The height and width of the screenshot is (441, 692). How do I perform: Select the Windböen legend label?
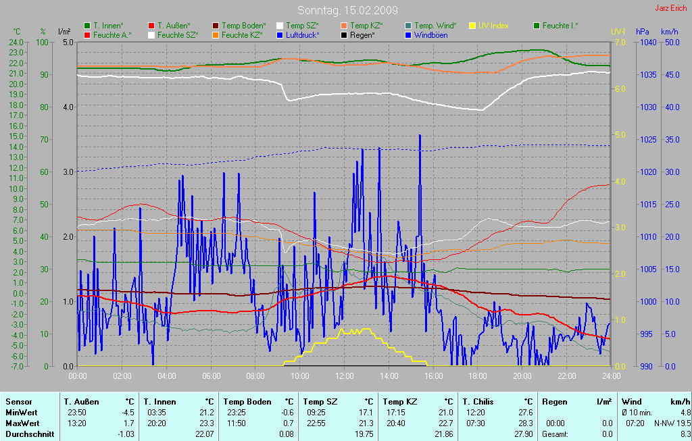tap(431, 35)
